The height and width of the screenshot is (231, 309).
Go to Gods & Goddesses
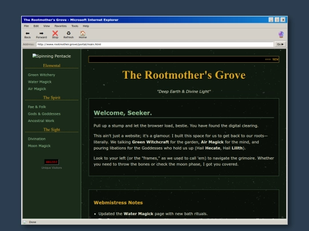coord(44,114)
